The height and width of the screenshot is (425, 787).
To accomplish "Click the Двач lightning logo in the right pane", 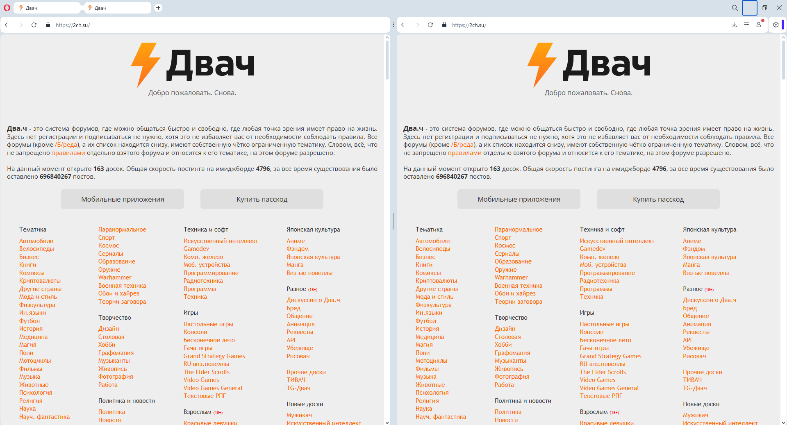I will point(589,65).
